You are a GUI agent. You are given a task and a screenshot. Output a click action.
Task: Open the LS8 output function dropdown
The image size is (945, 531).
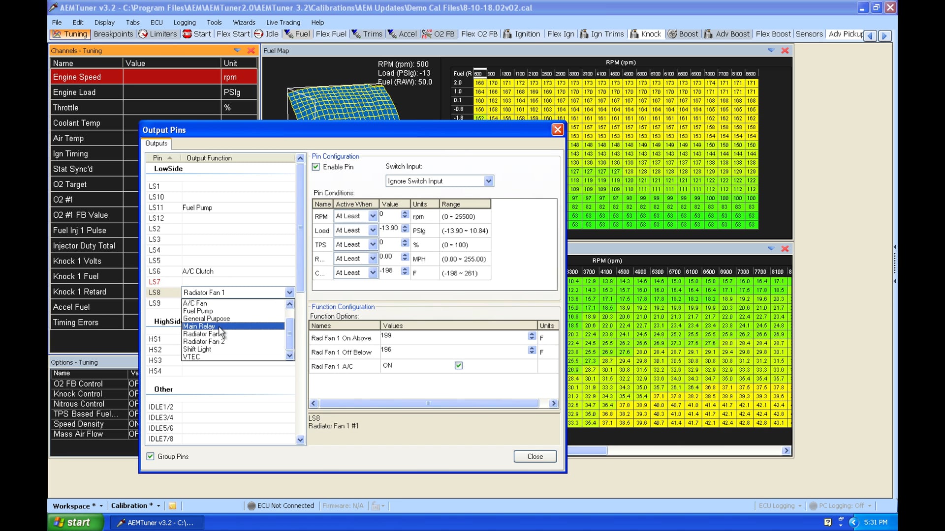tap(289, 293)
